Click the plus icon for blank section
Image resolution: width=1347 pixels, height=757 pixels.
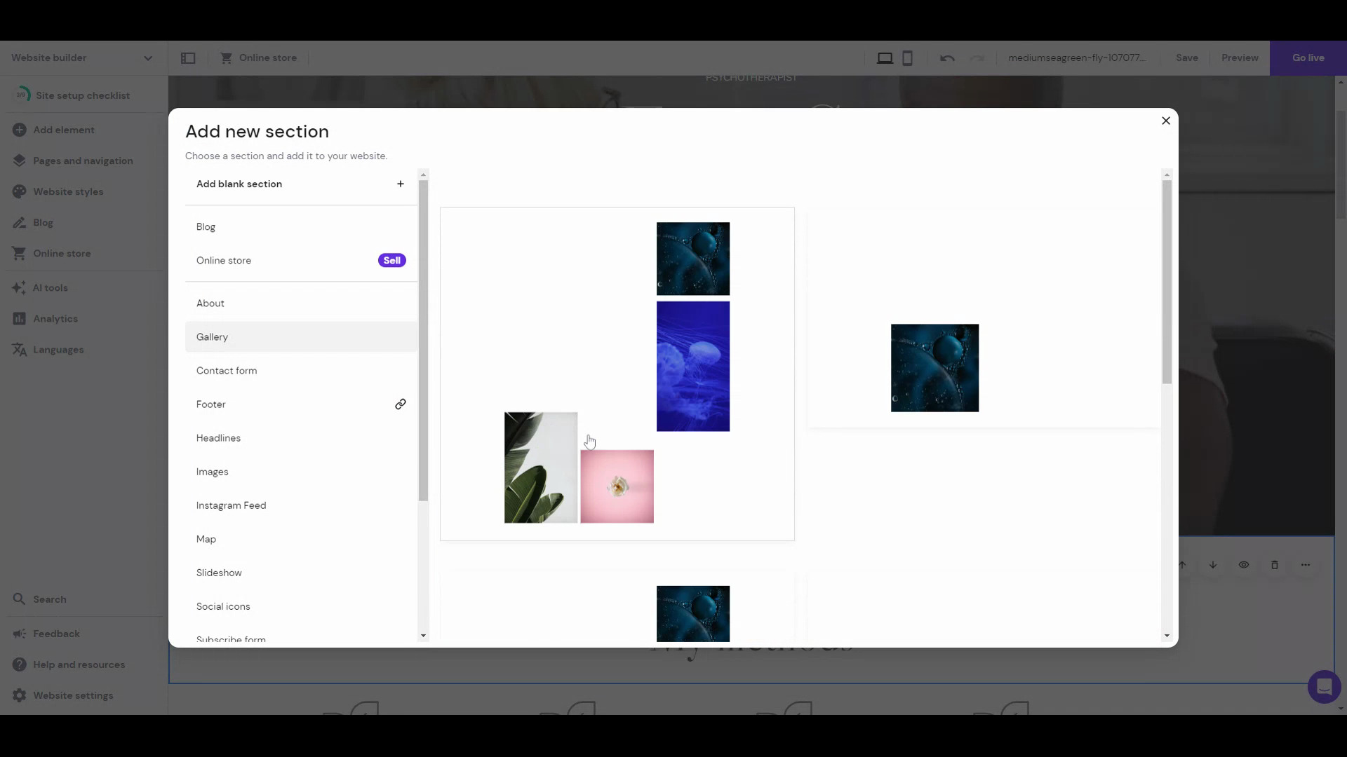401,184
